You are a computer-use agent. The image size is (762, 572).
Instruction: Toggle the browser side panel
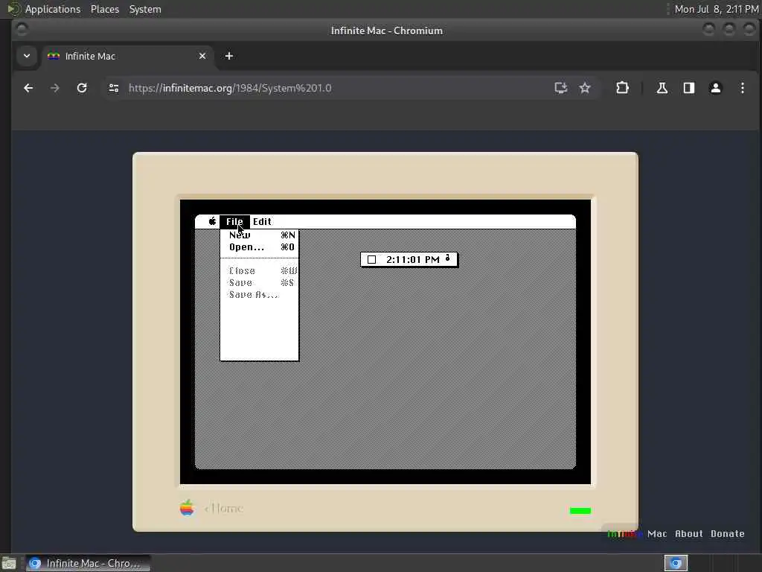(688, 88)
